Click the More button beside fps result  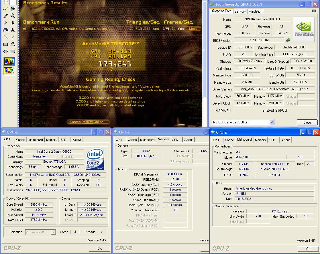pyautogui.click(x=193, y=29)
